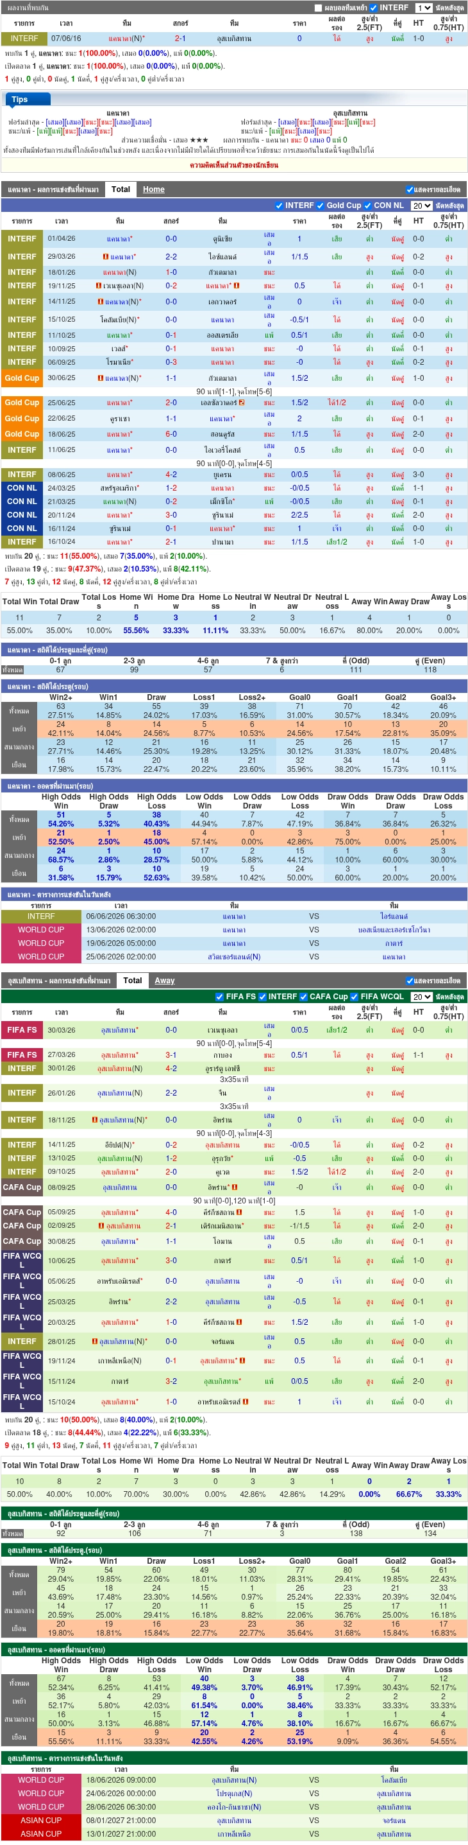Open team ตูนิเซีย from the 01/04/26 match

(x=222, y=240)
